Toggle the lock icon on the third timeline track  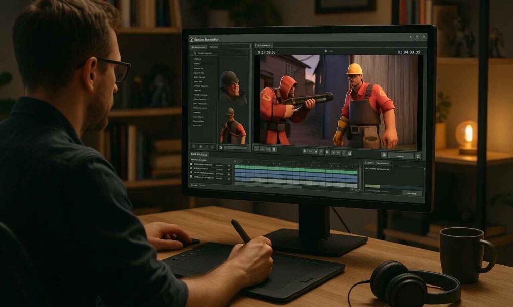pyautogui.click(x=229, y=174)
